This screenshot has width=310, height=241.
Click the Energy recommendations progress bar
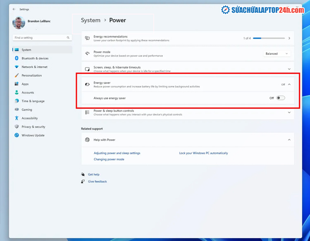269,38
